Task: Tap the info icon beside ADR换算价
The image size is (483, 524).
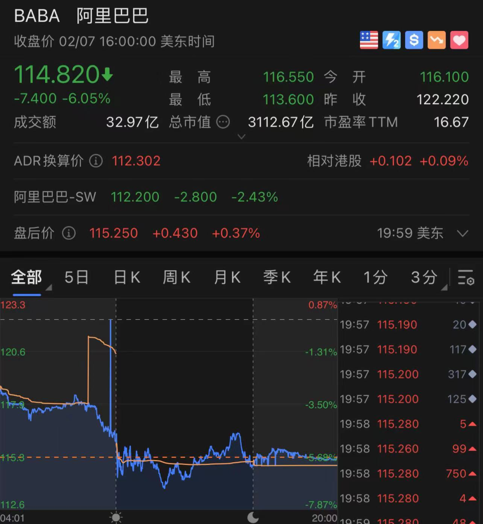Action: [x=96, y=161]
